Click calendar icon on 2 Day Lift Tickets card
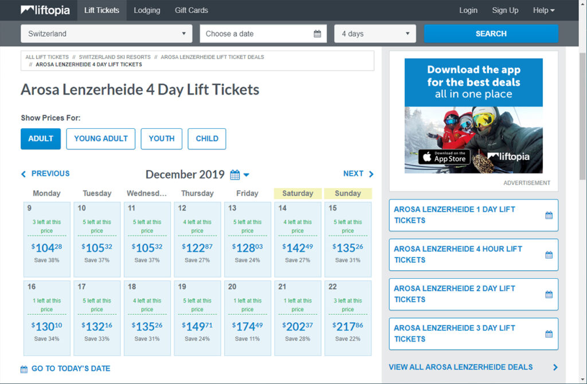This screenshot has width=587, height=384. pos(549,295)
